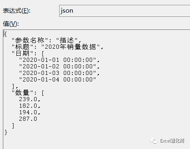The image size is (190, 149).
Task: Click the 2020-01-02 date entry
Action: (58, 66)
